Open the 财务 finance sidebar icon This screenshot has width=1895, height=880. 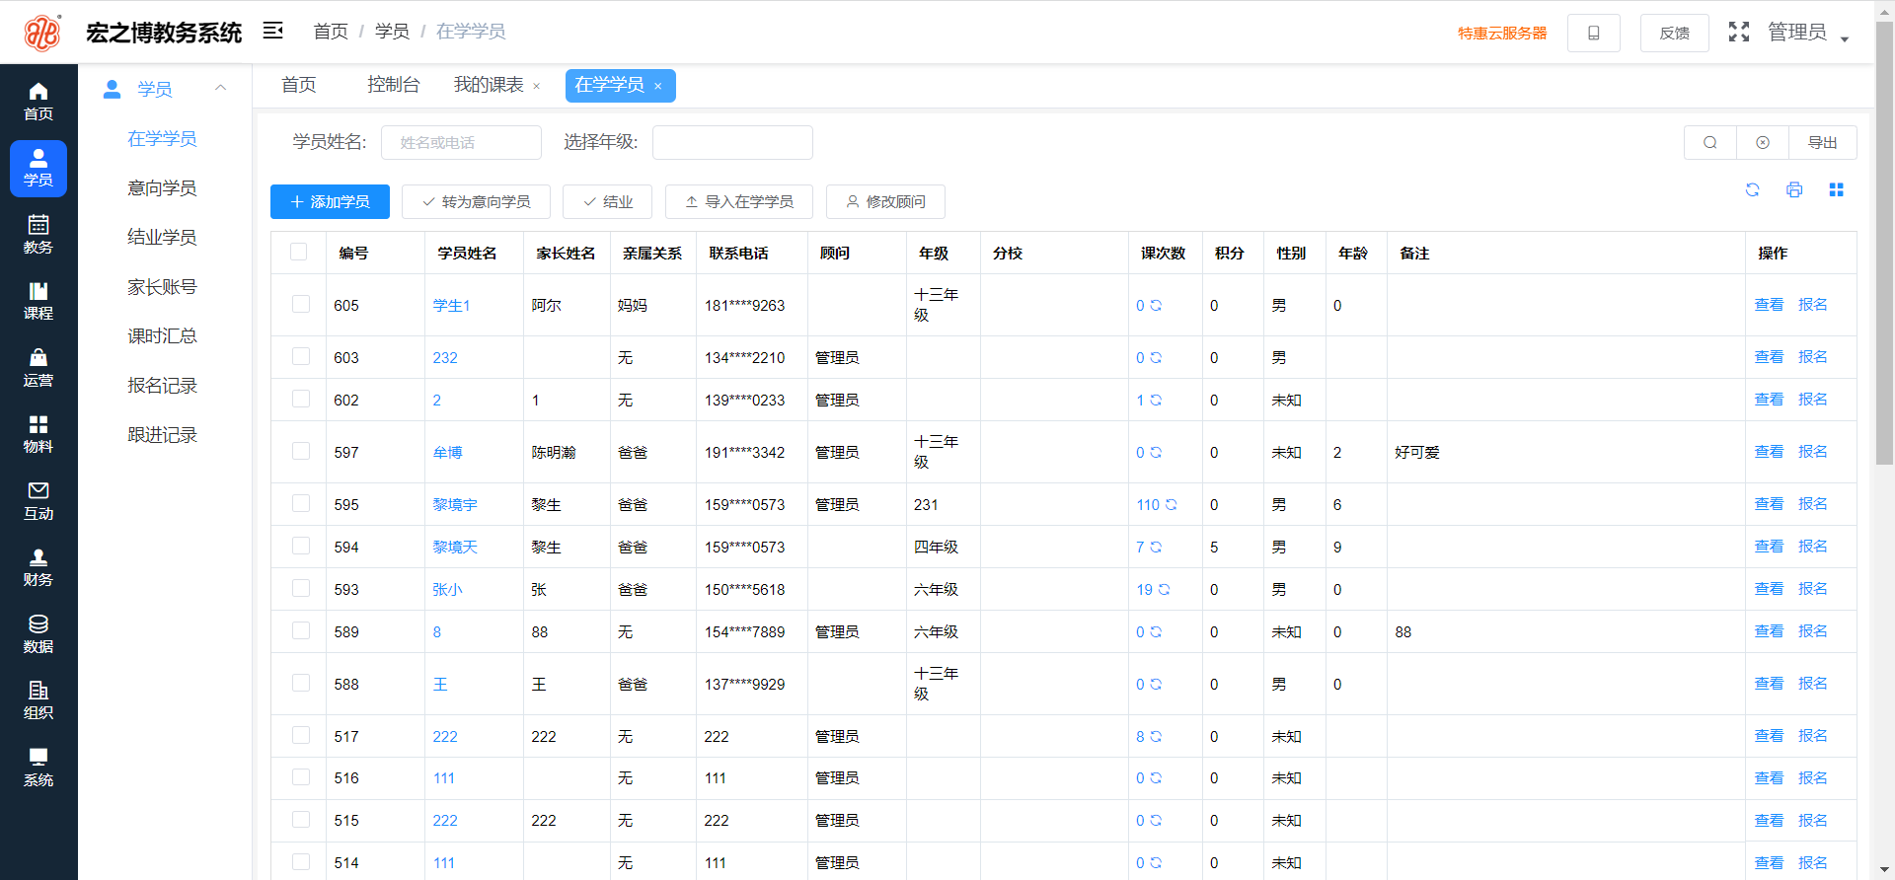click(38, 567)
